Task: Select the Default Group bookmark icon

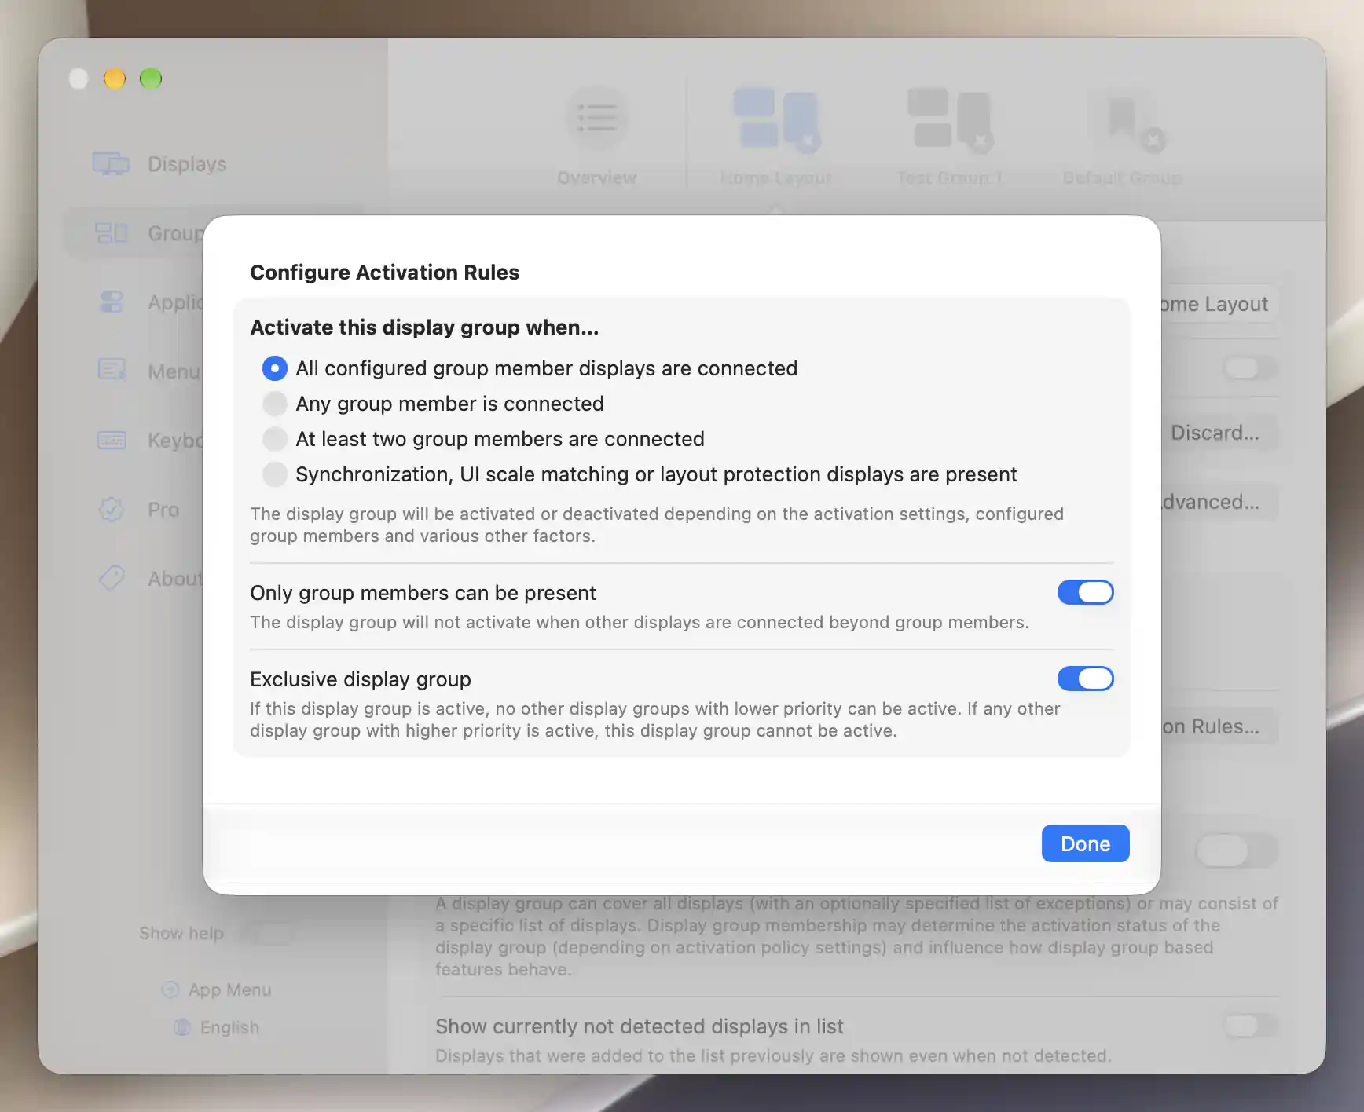Action: coord(1124,119)
